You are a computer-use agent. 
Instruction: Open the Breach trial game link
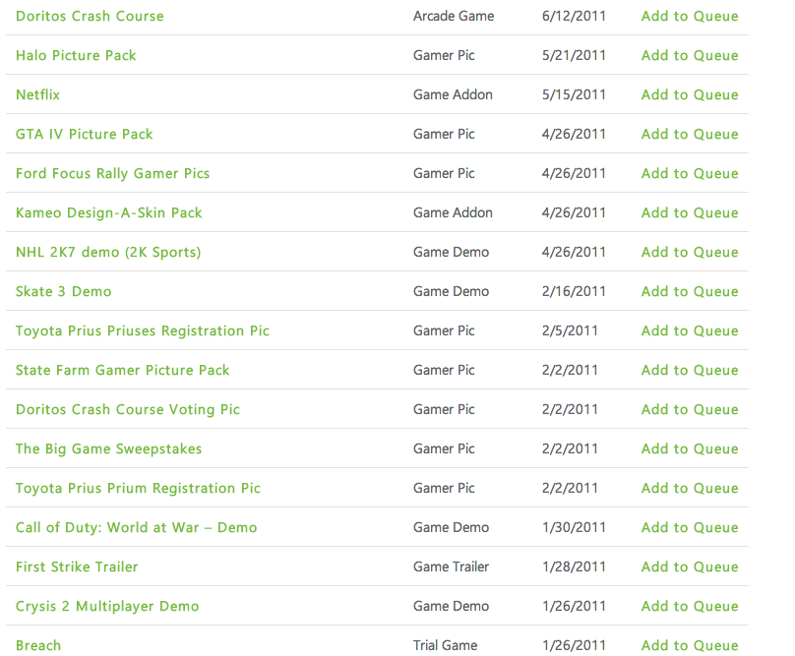point(38,645)
